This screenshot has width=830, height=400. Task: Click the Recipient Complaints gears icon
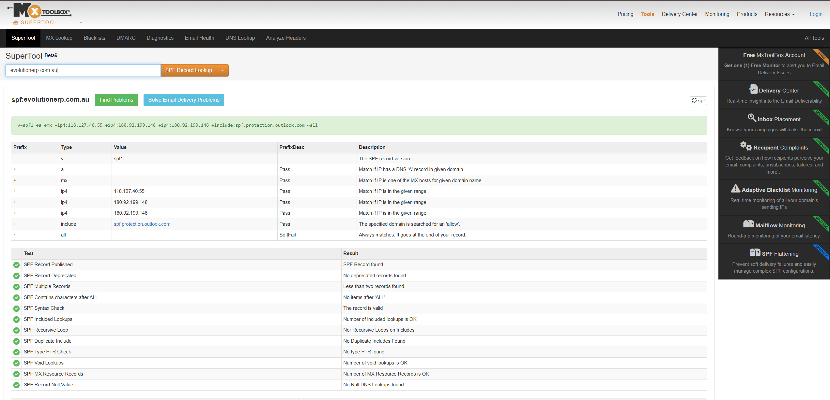[746, 146]
